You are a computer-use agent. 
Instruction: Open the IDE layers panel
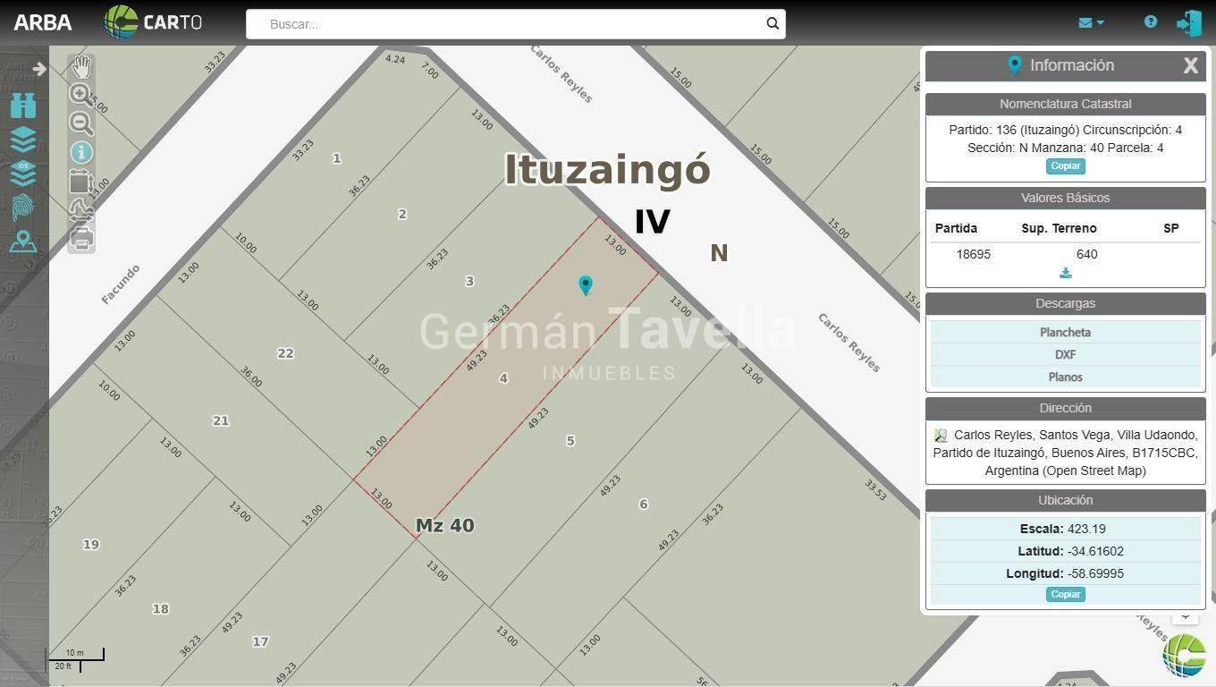pyautogui.click(x=23, y=173)
